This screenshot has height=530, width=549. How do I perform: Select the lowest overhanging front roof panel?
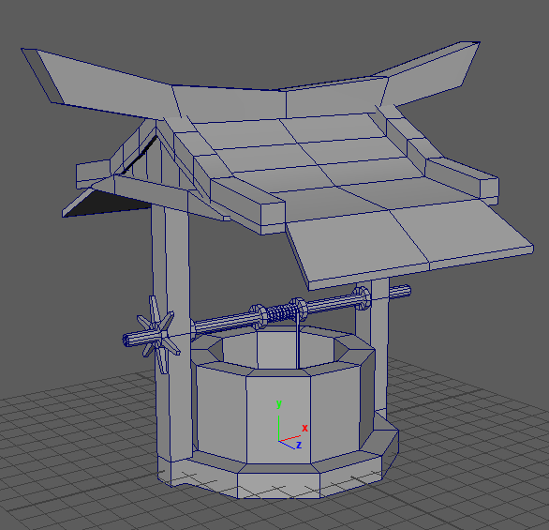pyautogui.click(x=409, y=246)
